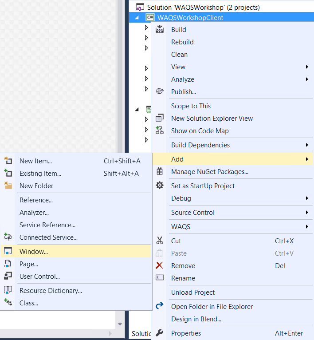Image resolution: width=314 pixels, height=340 pixels.
Task: Click the User Control icon
Action: pos(8,276)
